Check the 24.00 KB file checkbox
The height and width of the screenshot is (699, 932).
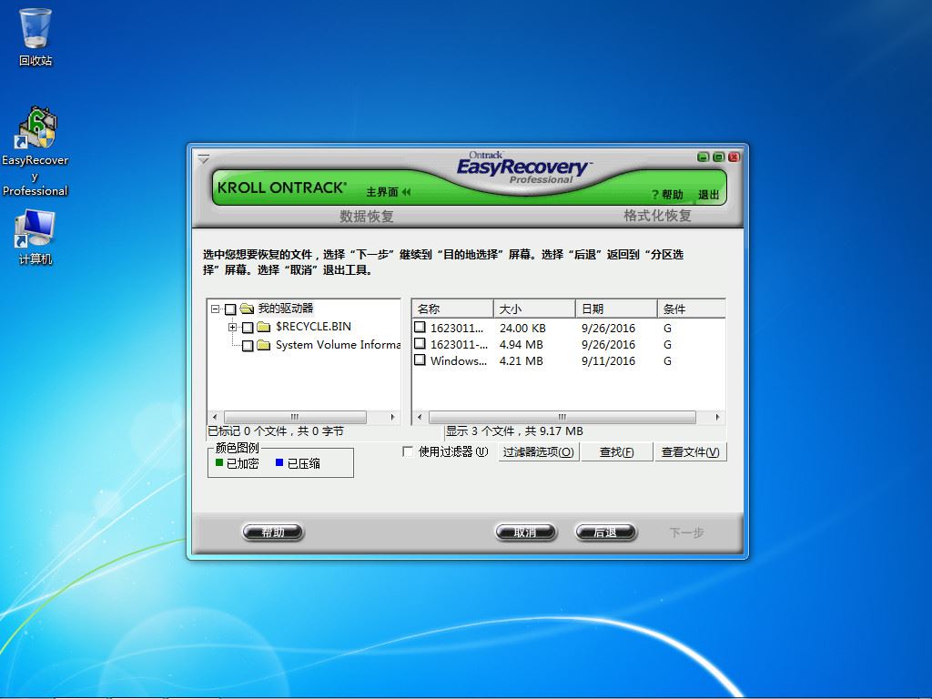coord(420,327)
